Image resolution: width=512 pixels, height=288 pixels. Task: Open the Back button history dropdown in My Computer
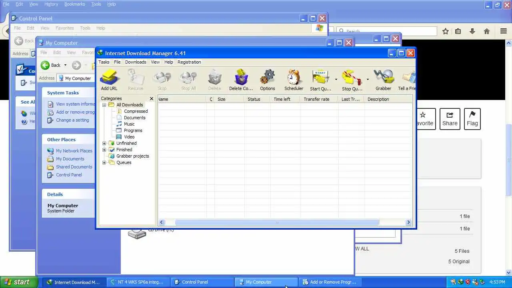click(x=65, y=65)
